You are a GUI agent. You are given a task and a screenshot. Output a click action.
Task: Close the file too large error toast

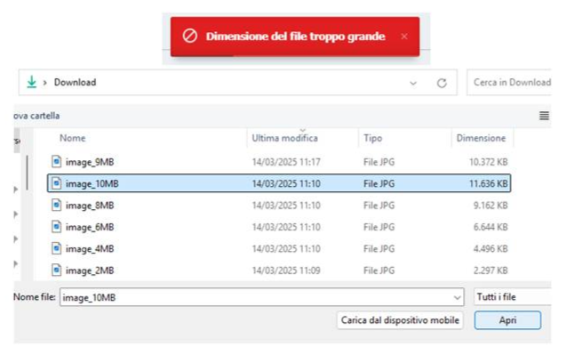click(x=404, y=36)
